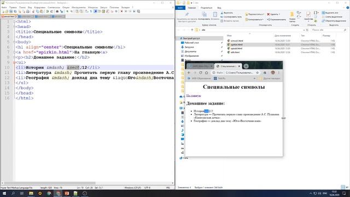Click the Back arrow in Chrome

pyautogui.click(x=189, y=73)
